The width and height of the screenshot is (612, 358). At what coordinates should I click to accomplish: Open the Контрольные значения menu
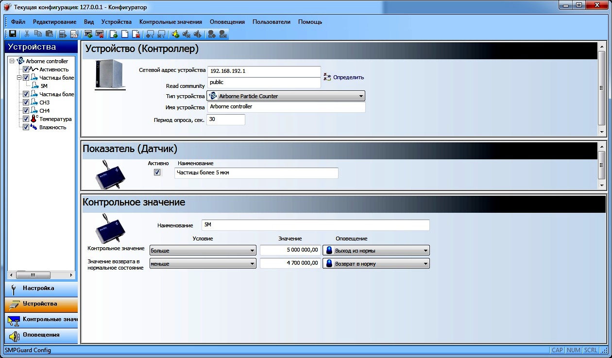click(x=170, y=22)
